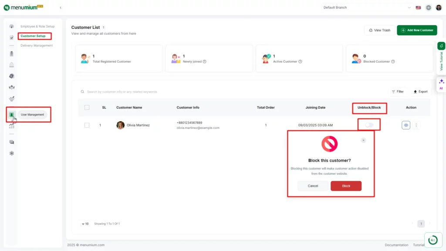Open the Filter options
Screen dimensions: 446x251
398,92
